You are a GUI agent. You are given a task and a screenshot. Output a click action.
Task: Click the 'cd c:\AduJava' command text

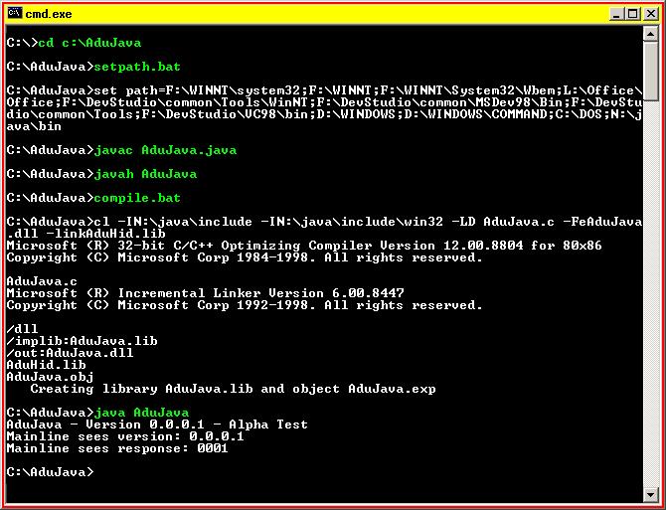[x=89, y=43]
